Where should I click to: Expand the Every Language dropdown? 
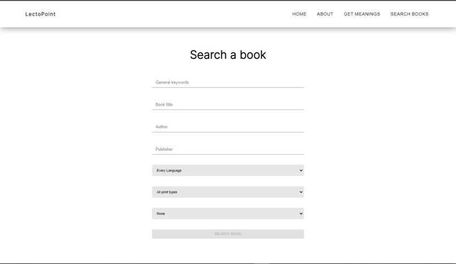click(x=227, y=171)
